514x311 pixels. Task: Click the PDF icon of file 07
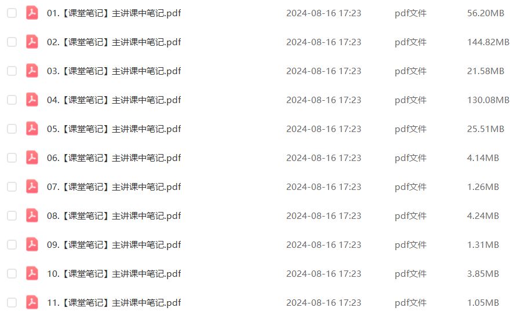[32, 187]
